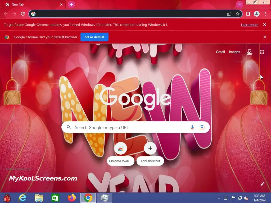Open Images link
The width and height of the screenshot is (271, 203).
click(x=234, y=52)
